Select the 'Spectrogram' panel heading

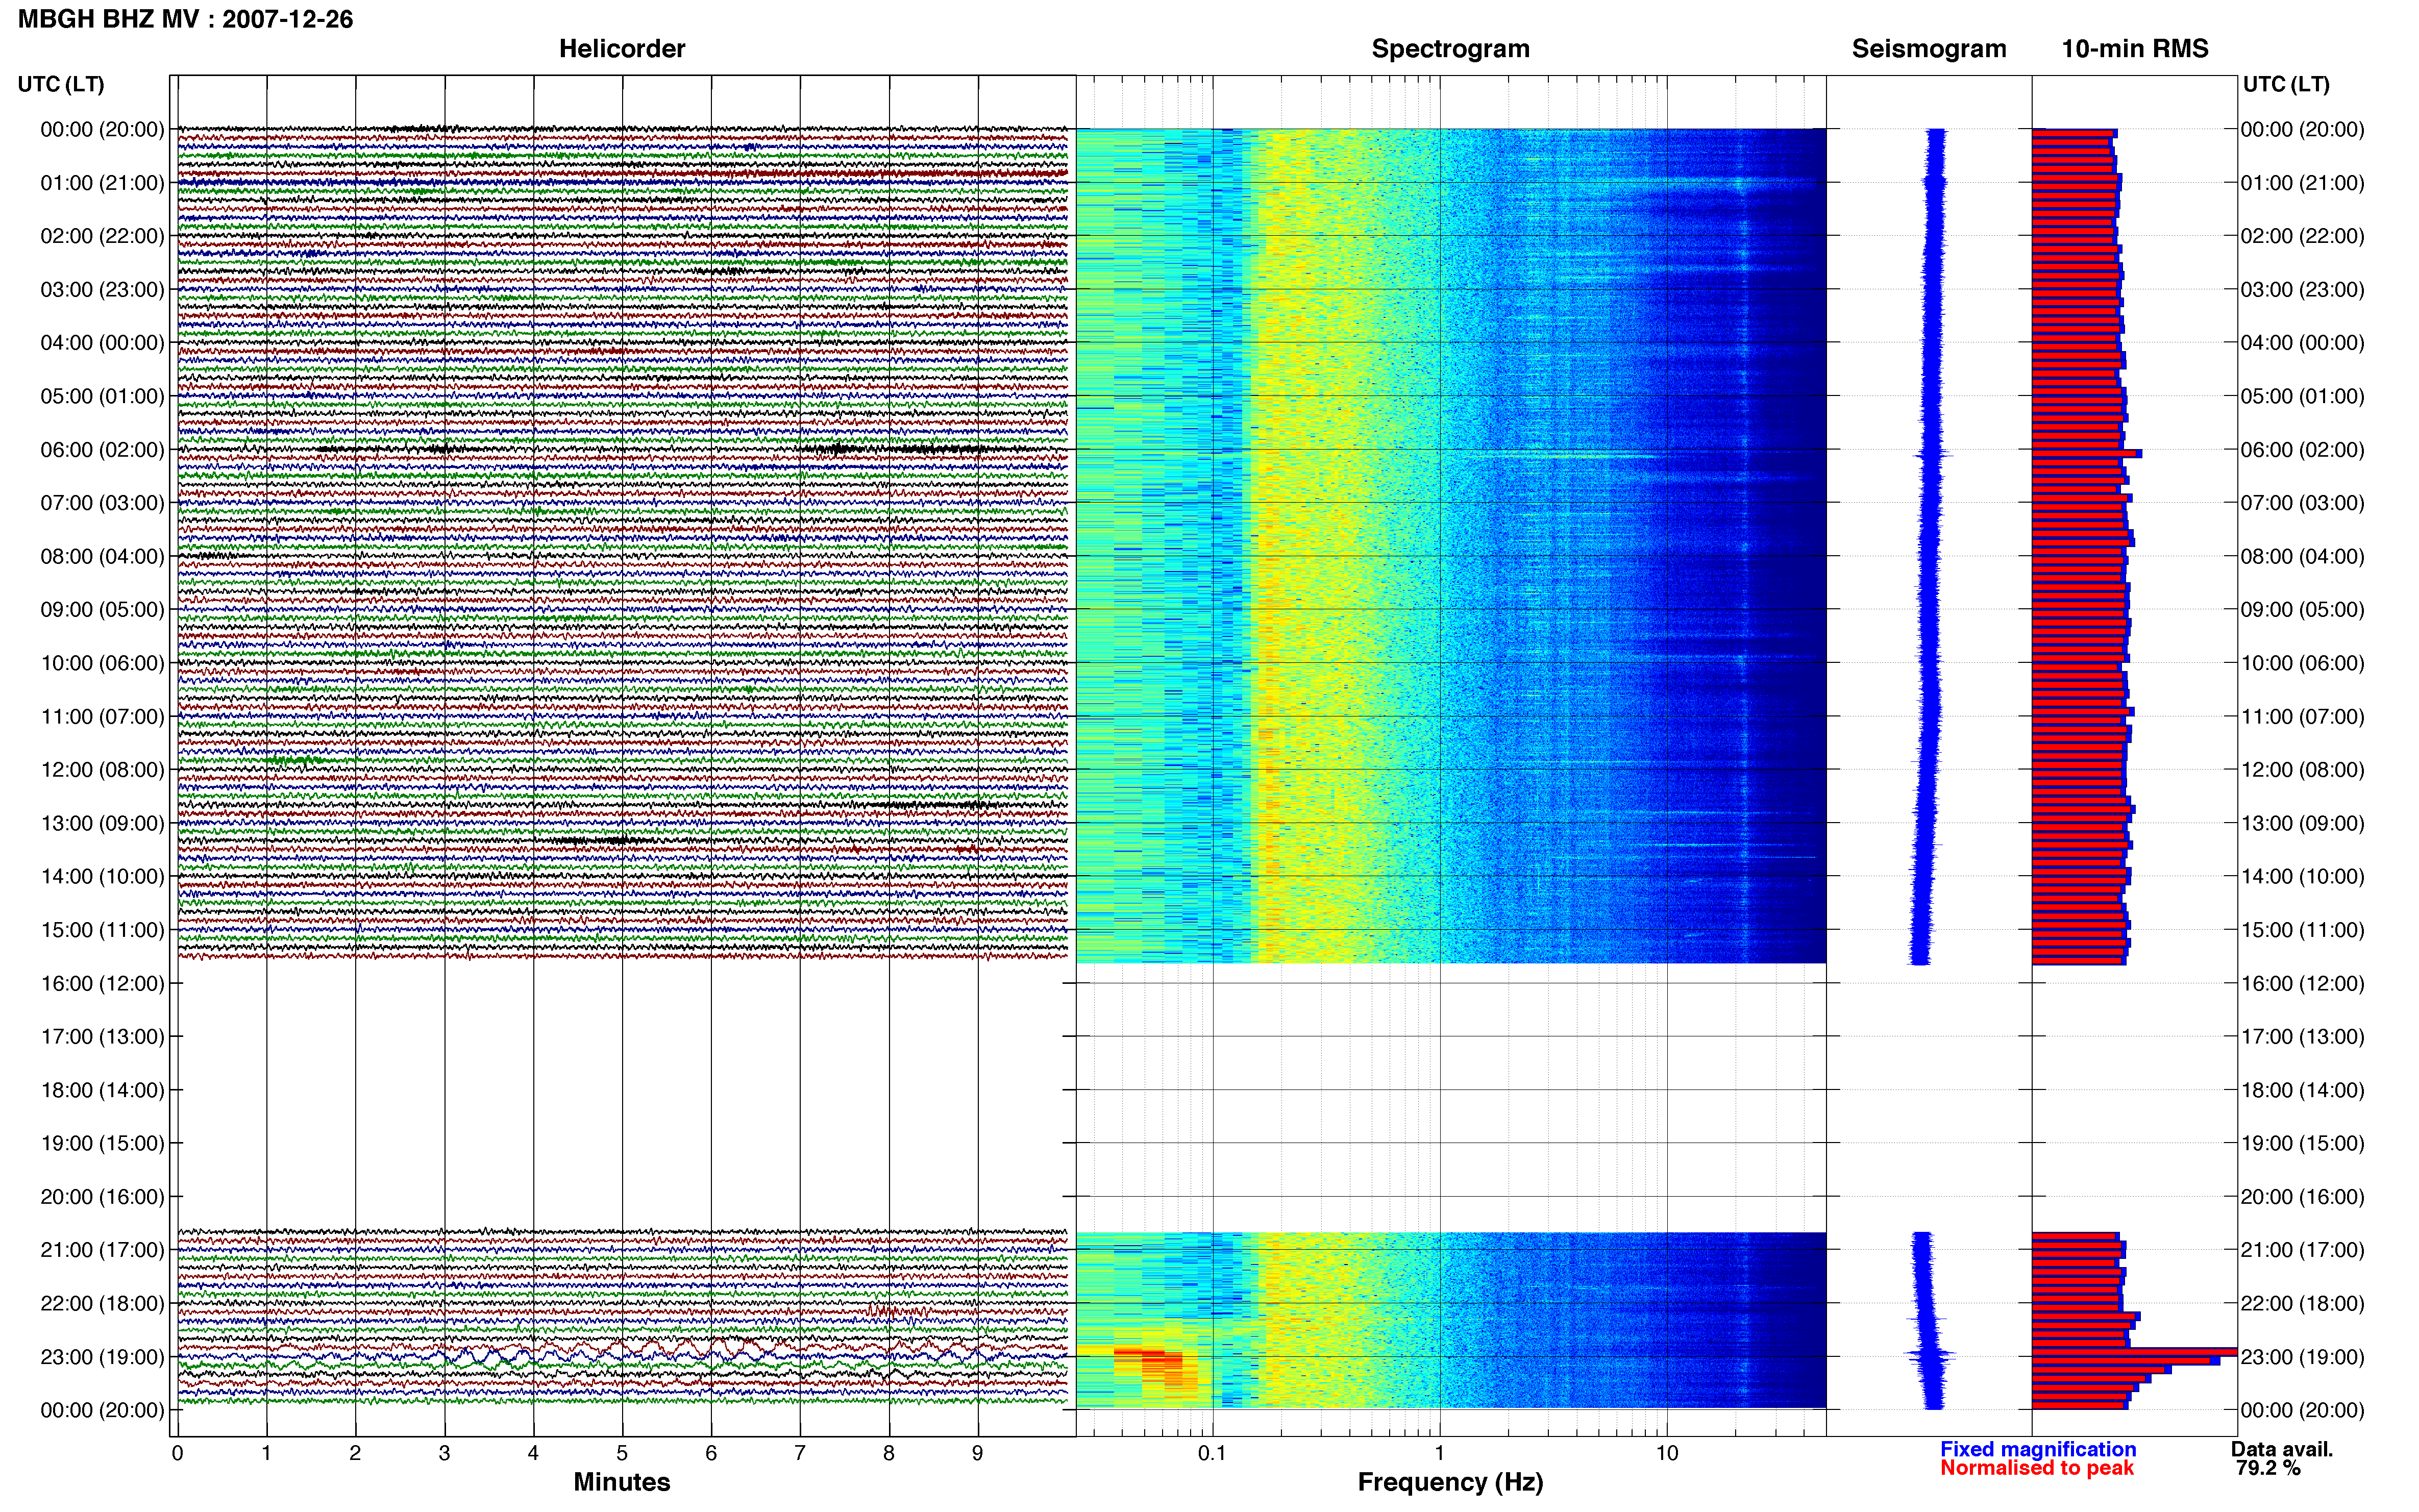tap(1450, 49)
